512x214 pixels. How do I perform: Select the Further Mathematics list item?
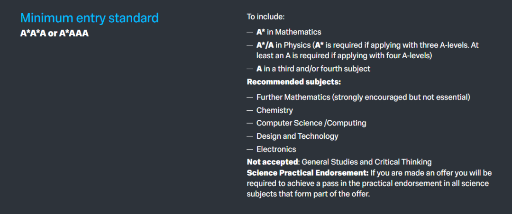[x=363, y=97]
